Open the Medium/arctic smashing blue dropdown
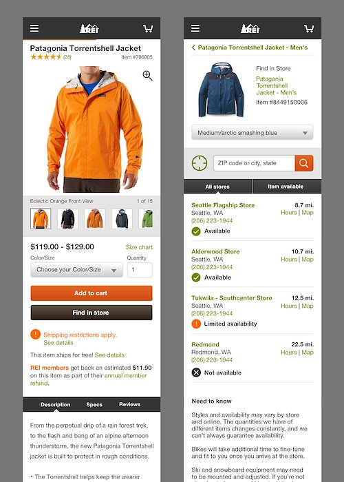This screenshot has width=344, height=482. 252,132
